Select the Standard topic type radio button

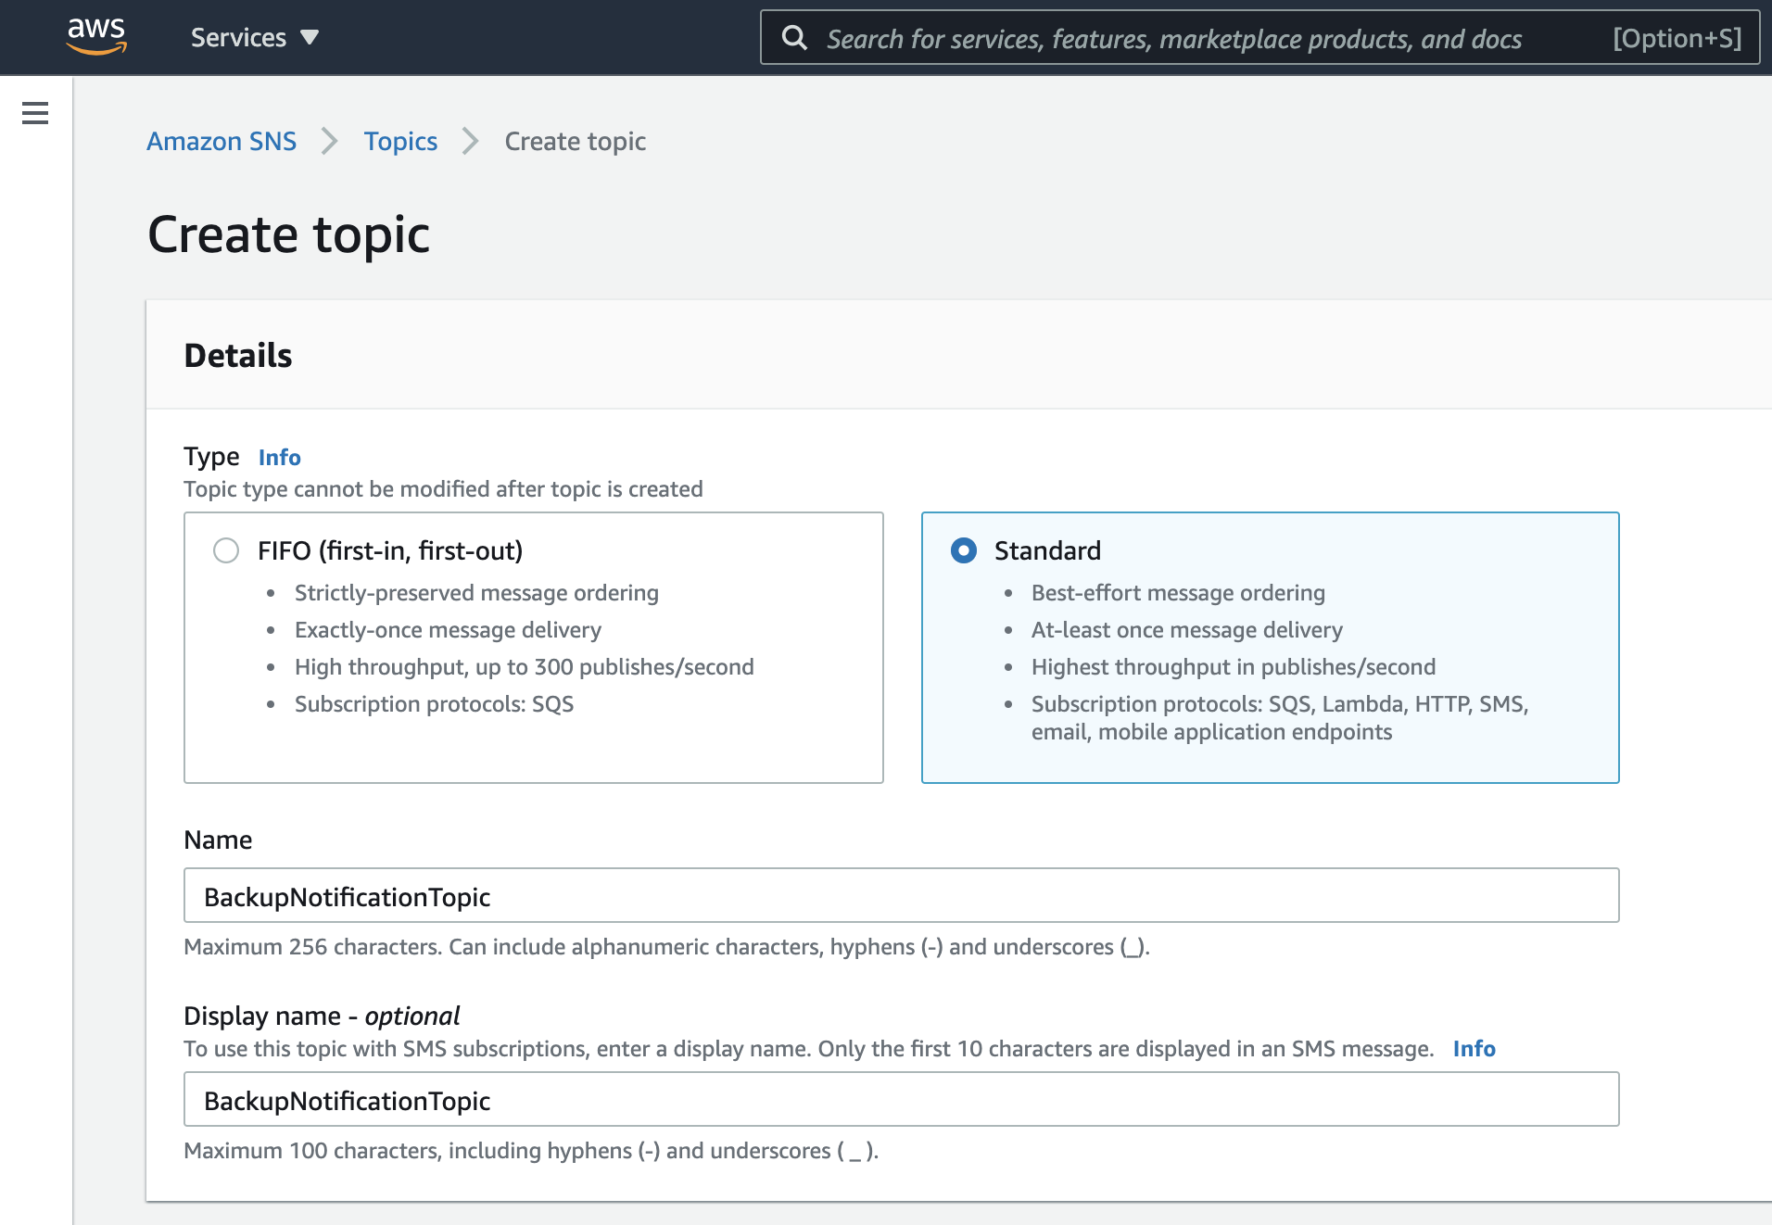click(x=964, y=550)
